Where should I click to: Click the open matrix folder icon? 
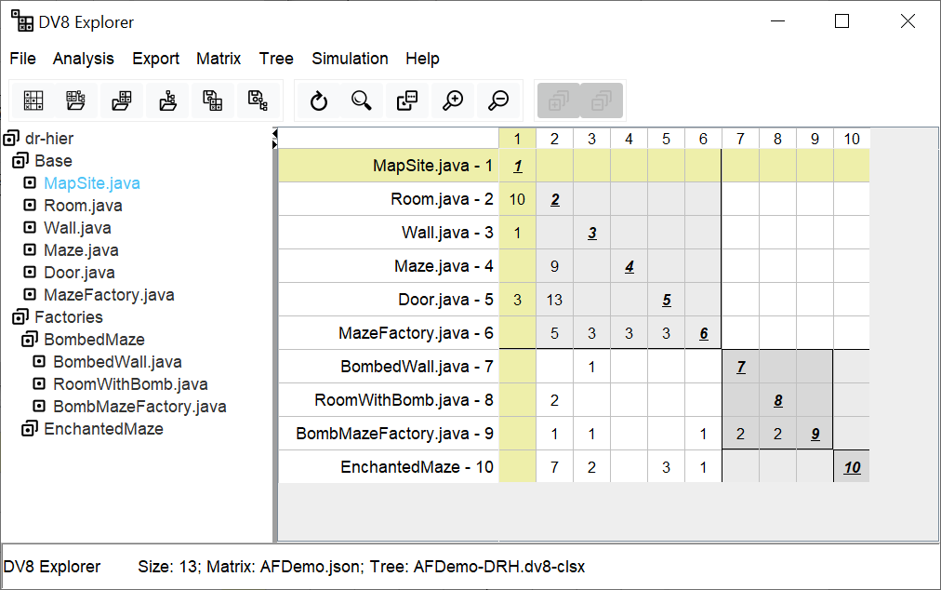click(x=122, y=101)
